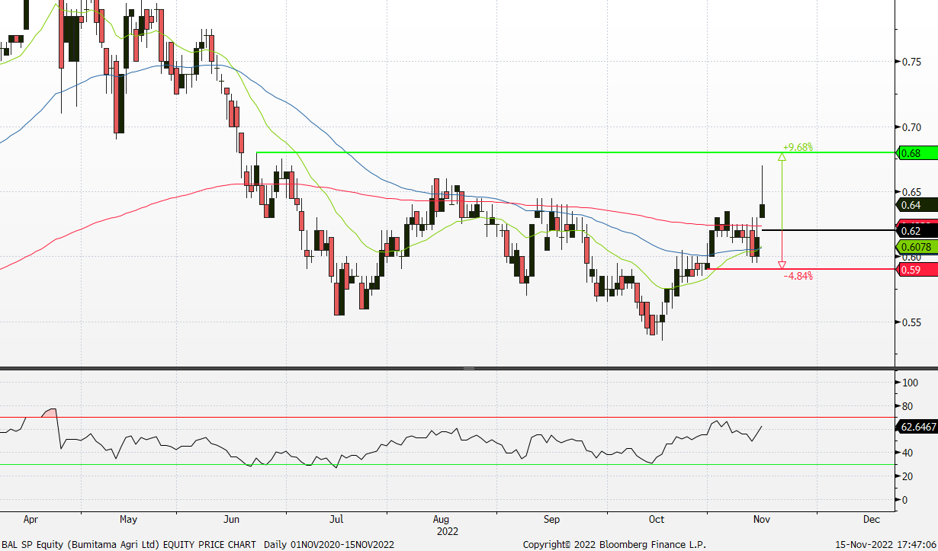The width and height of the screenshot is (938, 551).
Task: Click the 80 label on RSI axis
Action: coord(907,407)
